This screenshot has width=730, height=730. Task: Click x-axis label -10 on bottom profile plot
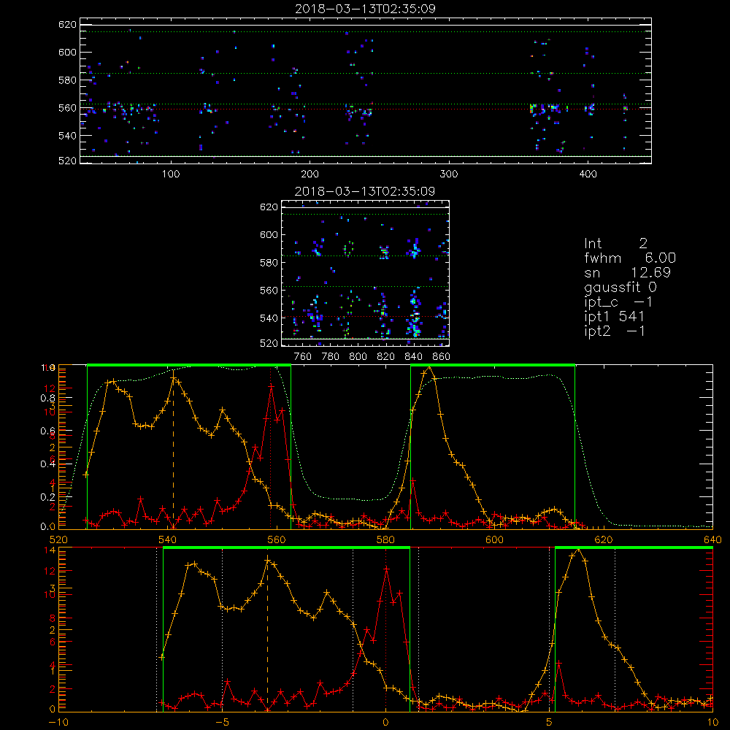[58, 722]
